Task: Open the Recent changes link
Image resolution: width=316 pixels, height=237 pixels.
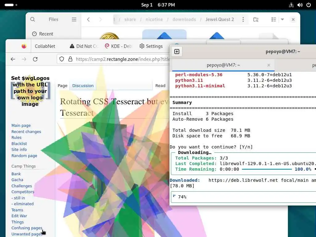Action: 26,131
